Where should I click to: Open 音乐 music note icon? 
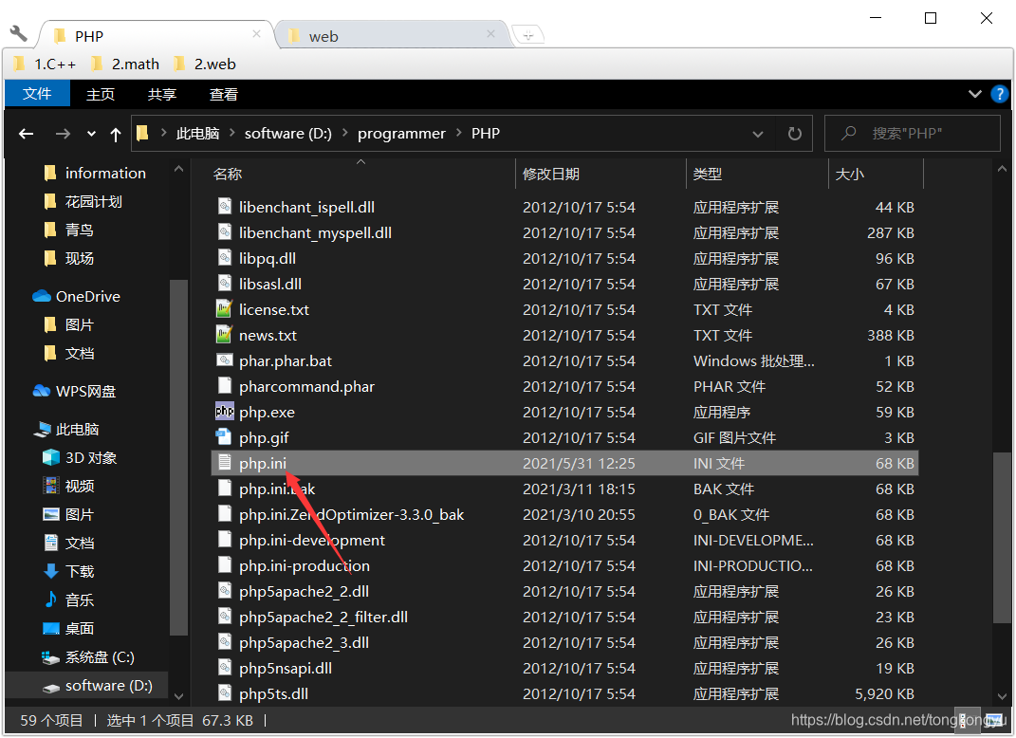click(x=51, y=600)
